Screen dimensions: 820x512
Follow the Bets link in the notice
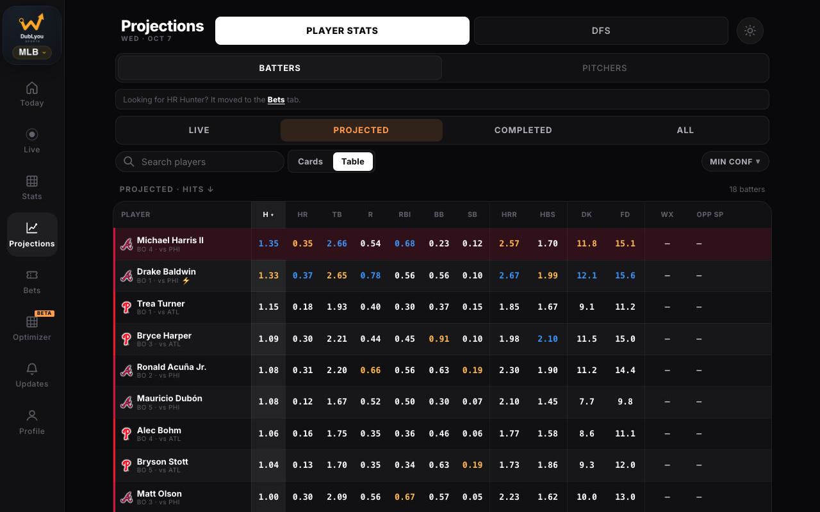coord(276,100)
